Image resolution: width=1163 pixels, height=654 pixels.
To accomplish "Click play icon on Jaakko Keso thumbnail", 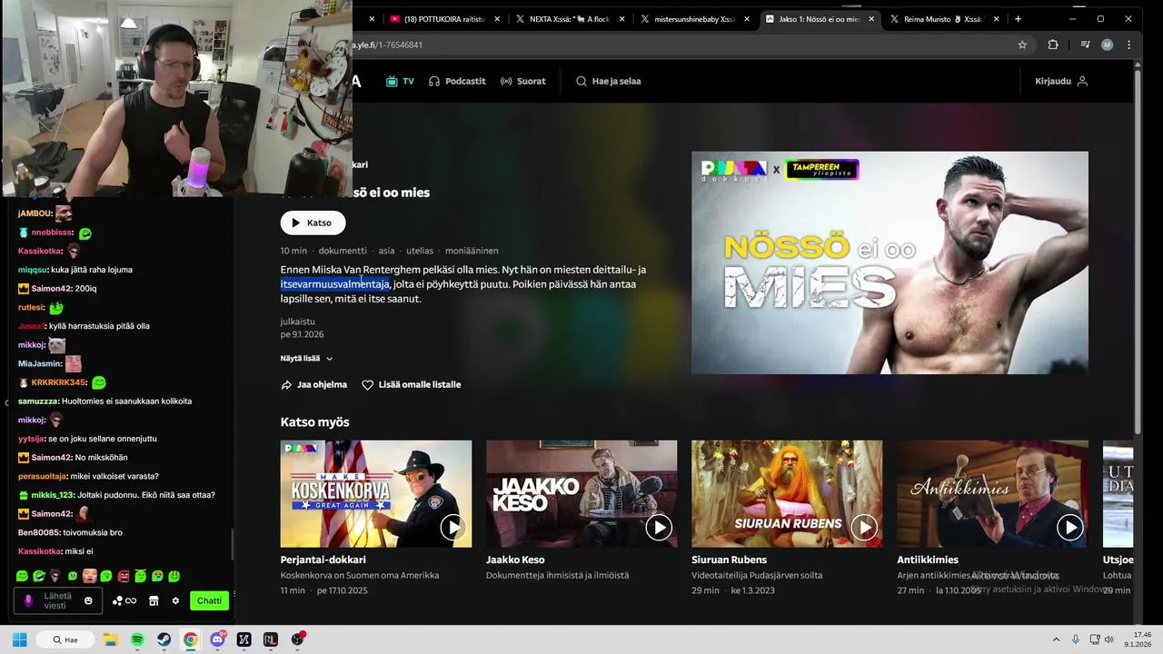I will (x=658, y=527).
